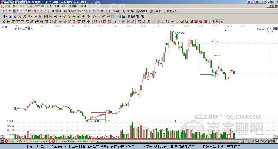Open the 六角形 tool
This screenshot has width=278, height=149.
pyautogui.click(x=155, y=11)
